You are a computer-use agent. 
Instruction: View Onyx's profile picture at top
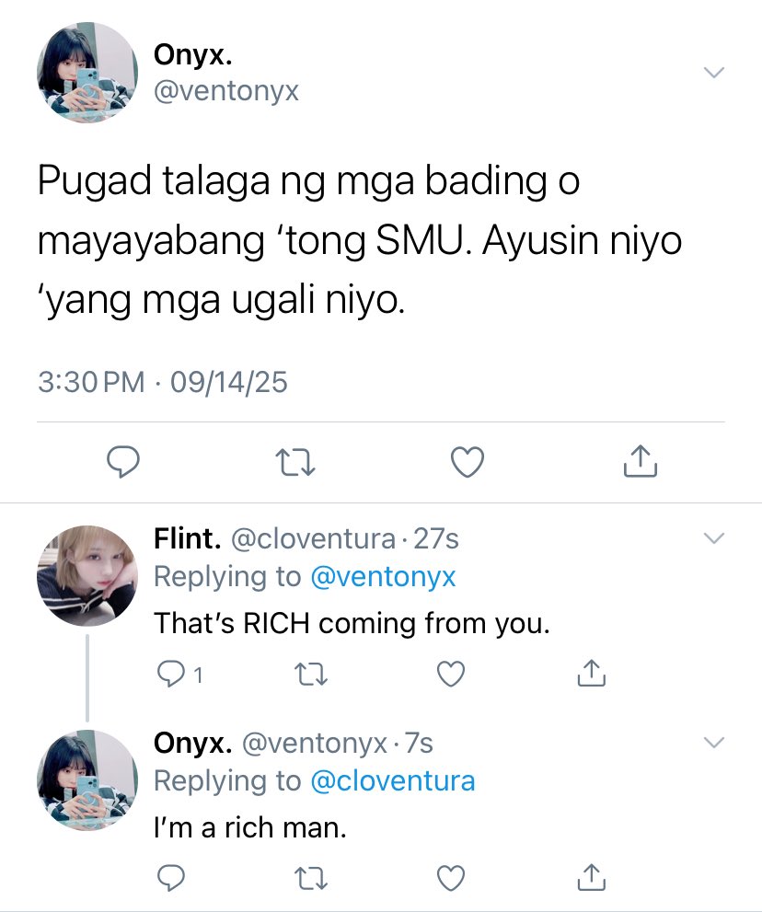pos(87,72)
